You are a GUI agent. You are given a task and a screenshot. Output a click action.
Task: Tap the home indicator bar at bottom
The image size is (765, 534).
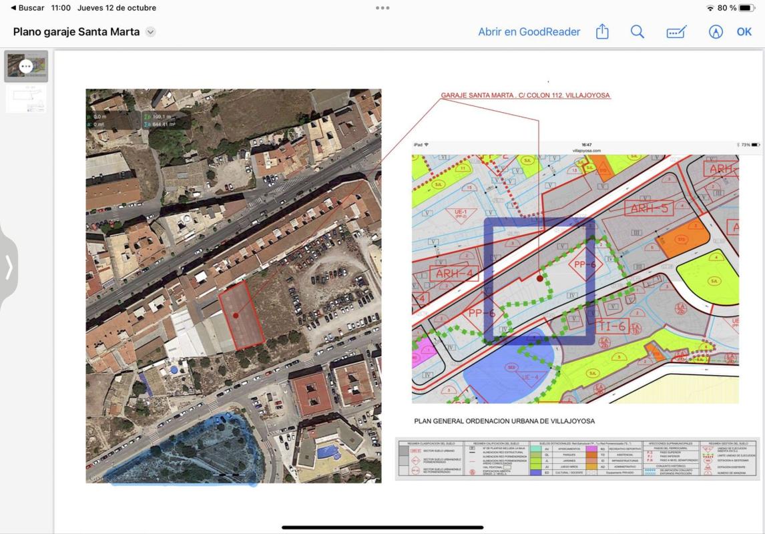pyautogui.click(x=382, y=527)
